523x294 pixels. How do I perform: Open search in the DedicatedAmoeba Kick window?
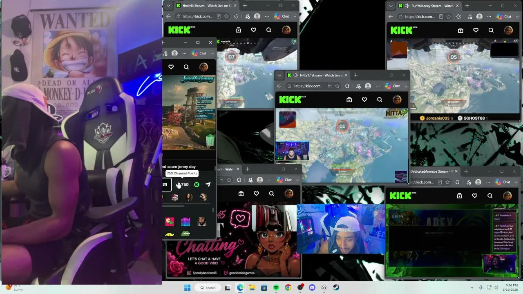click(490, 196)
